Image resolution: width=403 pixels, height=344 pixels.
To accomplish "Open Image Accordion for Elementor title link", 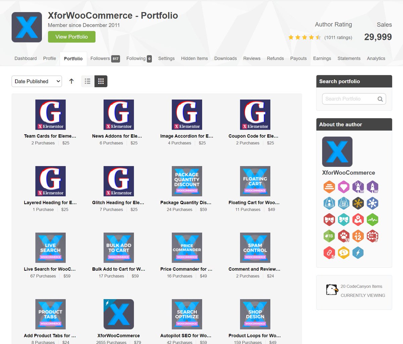I will [x=187, y=136].
